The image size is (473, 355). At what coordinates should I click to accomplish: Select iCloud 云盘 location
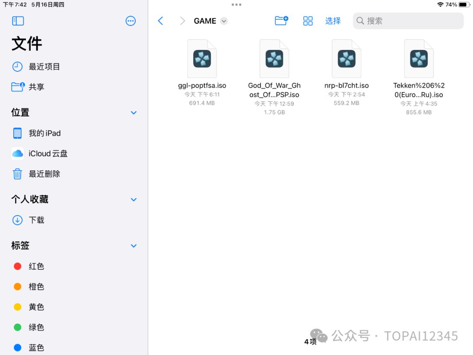[74, 153]
